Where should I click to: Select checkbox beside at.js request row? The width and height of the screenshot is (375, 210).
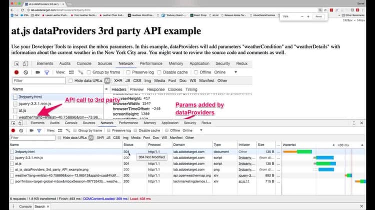click(12, 164)
